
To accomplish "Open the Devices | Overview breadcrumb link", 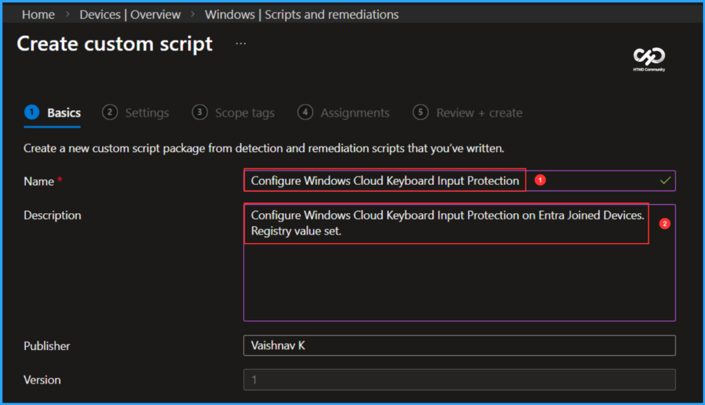I will [129, 14].
